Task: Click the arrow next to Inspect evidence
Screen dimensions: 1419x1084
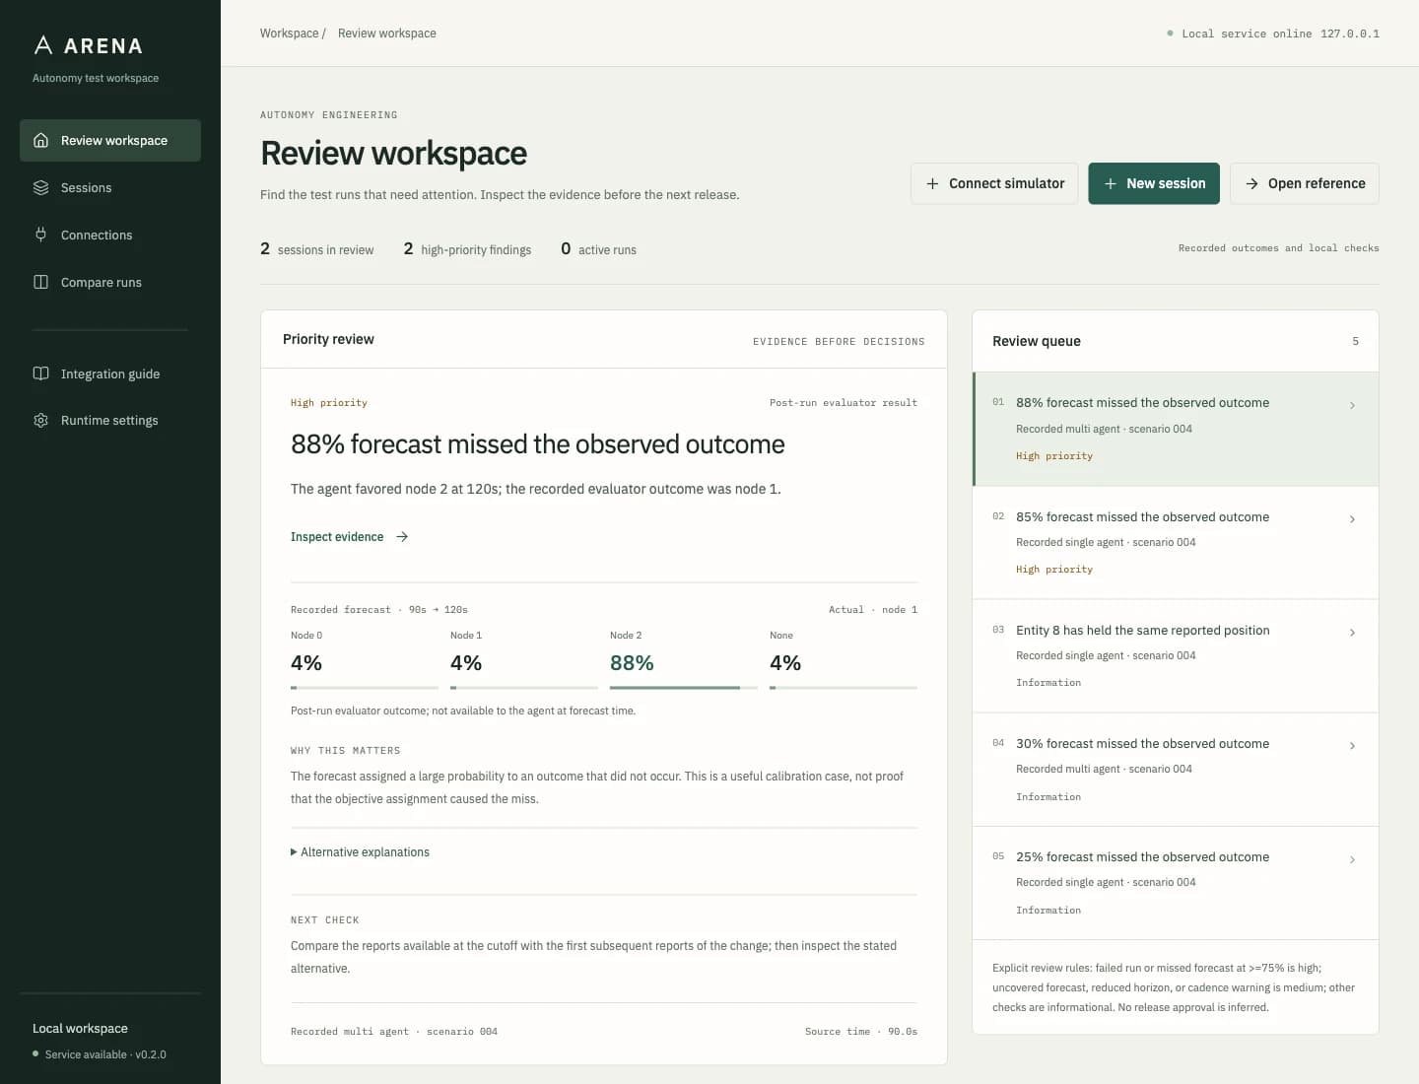Action: pos(402,537)
